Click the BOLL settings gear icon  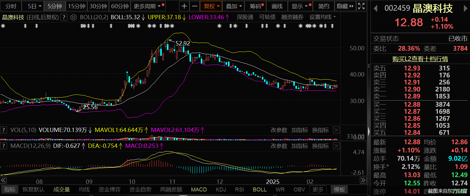tap(73, 17)
